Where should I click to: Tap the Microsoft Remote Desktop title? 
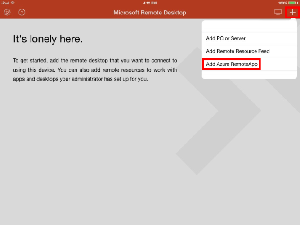(x=150, y=13)
